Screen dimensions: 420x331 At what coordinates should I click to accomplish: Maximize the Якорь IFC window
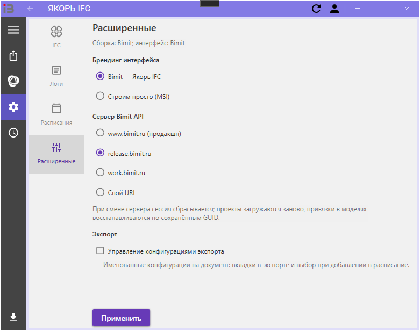(x=382, y=9)
